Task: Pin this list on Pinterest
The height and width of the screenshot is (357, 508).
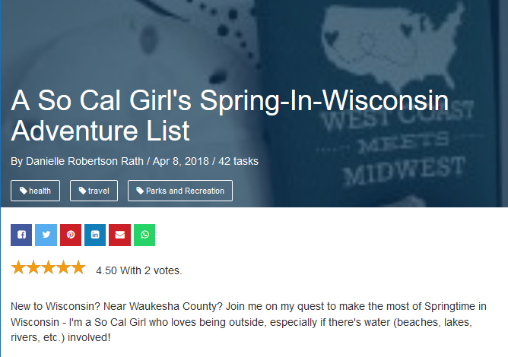Action: pyautogui.click(x=71, y=235)
